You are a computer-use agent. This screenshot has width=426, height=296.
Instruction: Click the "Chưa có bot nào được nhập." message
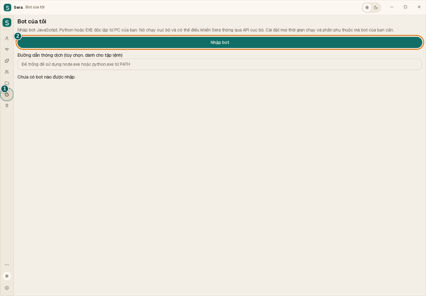46,77
